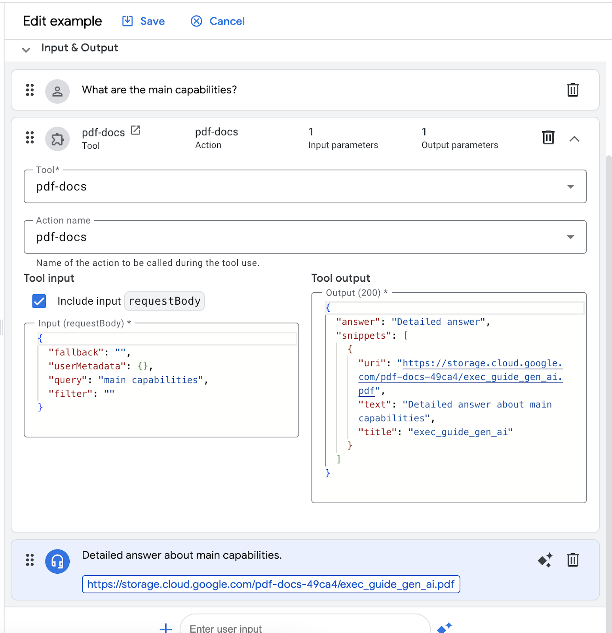The height and width of the screenshot is (633, 612).
Task: Grab the drag handle of the user question row
Action: (30, 90)
